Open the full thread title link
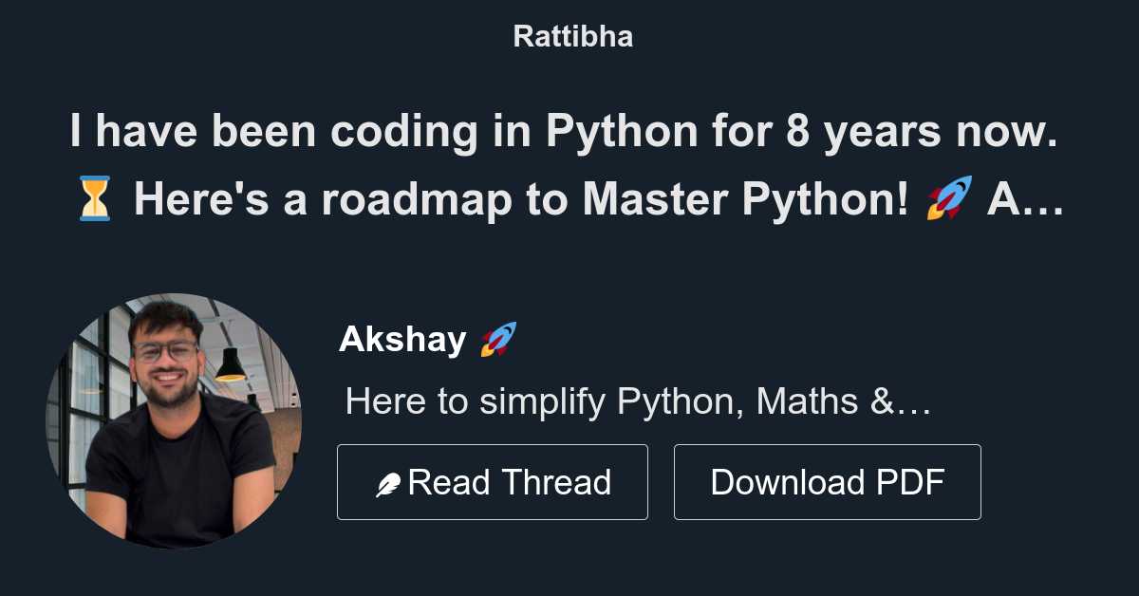The width and height of the screenshot is (1139, 596). (568, 166)
